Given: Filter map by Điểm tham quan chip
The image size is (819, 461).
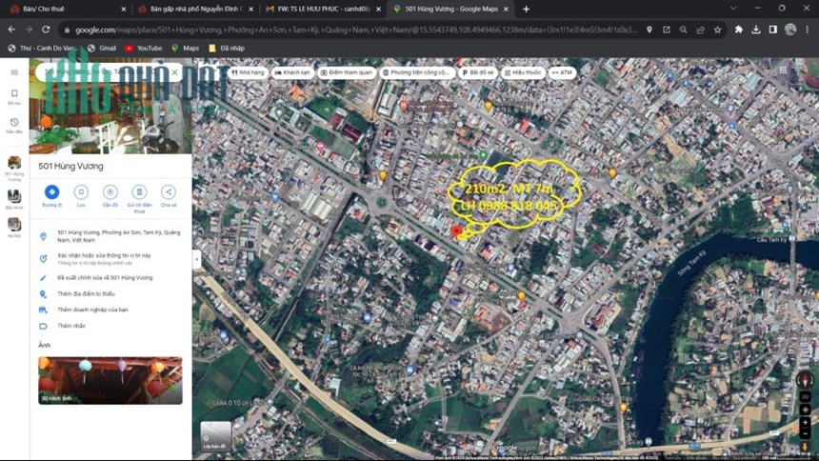Looking at the screenshot, I should [347, 72].
